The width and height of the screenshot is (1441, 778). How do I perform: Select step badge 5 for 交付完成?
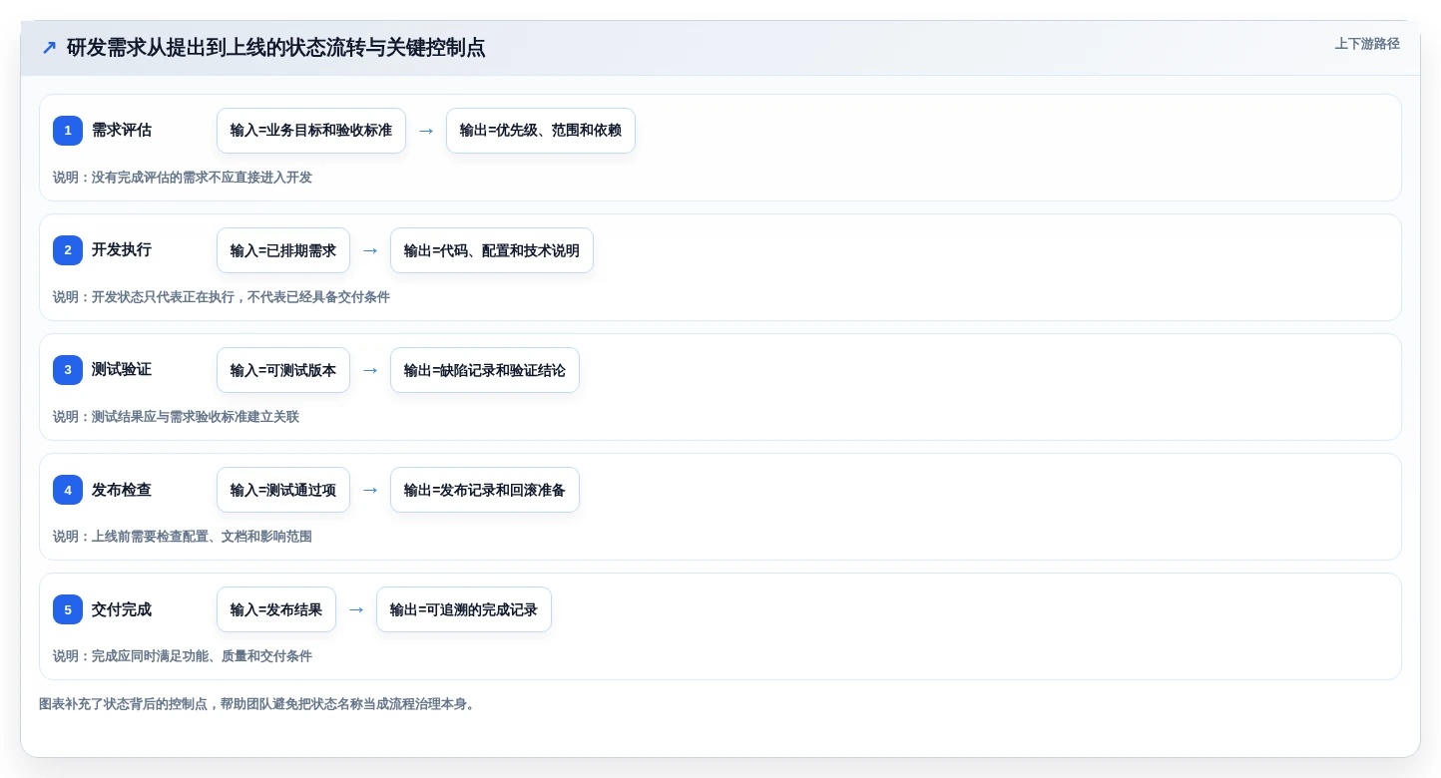[68, 609]
